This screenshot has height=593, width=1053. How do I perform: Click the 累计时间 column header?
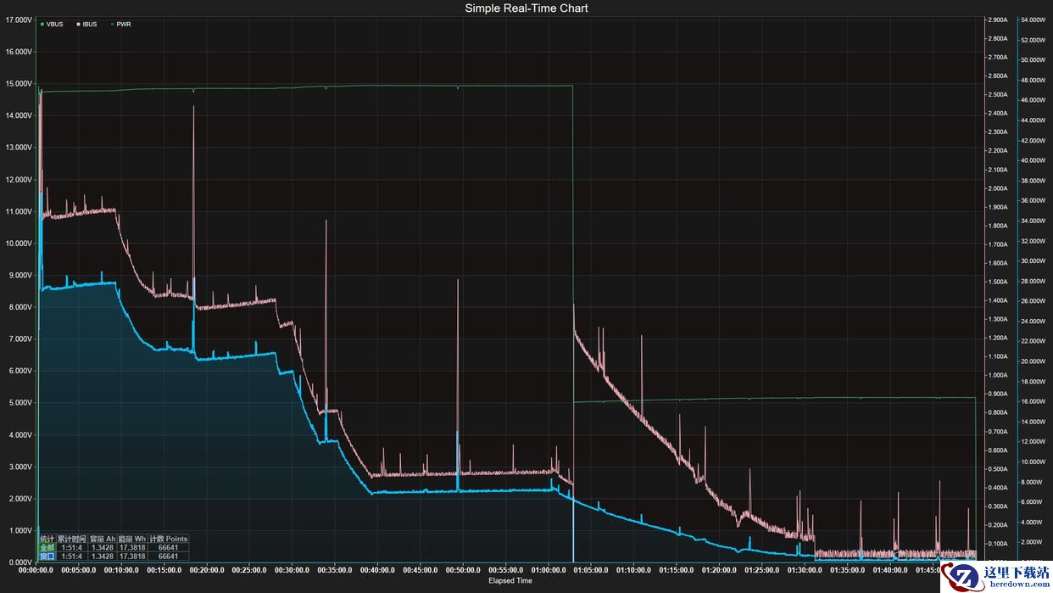(x=72, y=539)
